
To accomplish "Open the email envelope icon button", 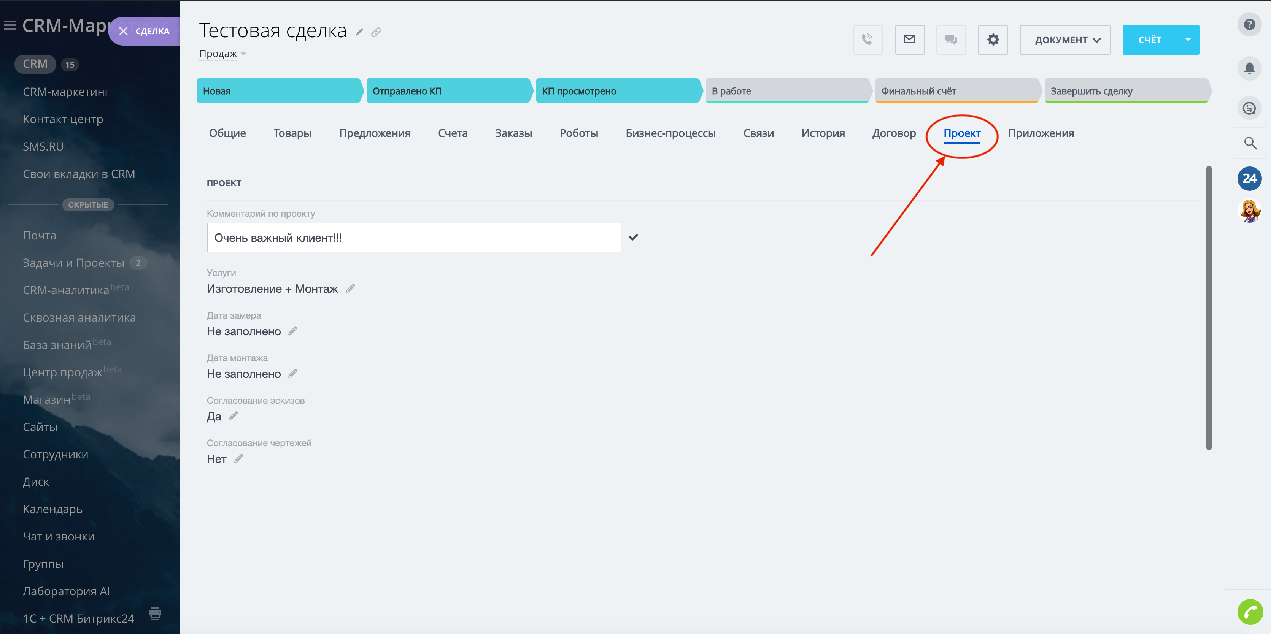I will [x=909, y=40].
